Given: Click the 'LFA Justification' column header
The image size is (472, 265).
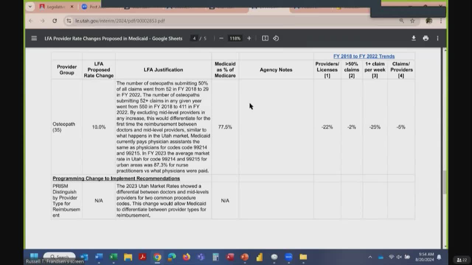Looking at the screenshot, I should coord(163,70).
